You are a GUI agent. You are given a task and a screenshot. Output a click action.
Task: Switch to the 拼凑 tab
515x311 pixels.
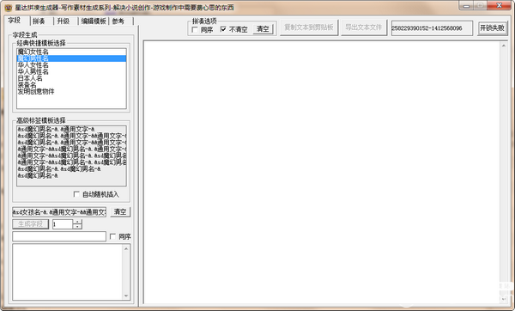(39, 21)
